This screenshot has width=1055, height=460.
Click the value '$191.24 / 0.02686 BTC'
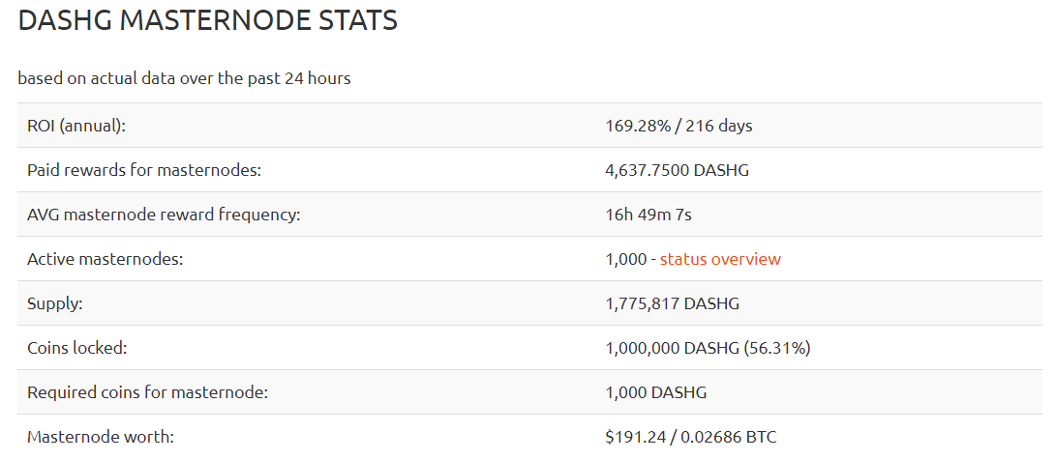691,437
